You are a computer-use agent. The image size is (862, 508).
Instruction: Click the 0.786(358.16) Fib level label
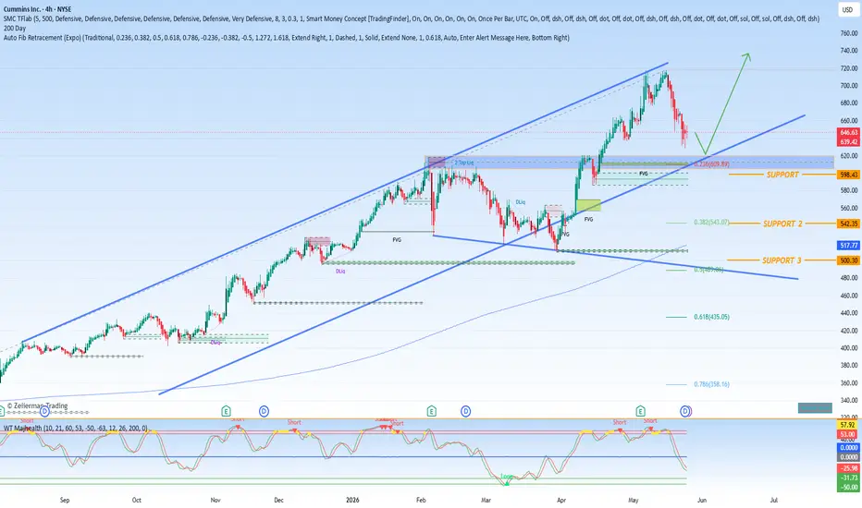pyautogui.click(x=711, y=384)
